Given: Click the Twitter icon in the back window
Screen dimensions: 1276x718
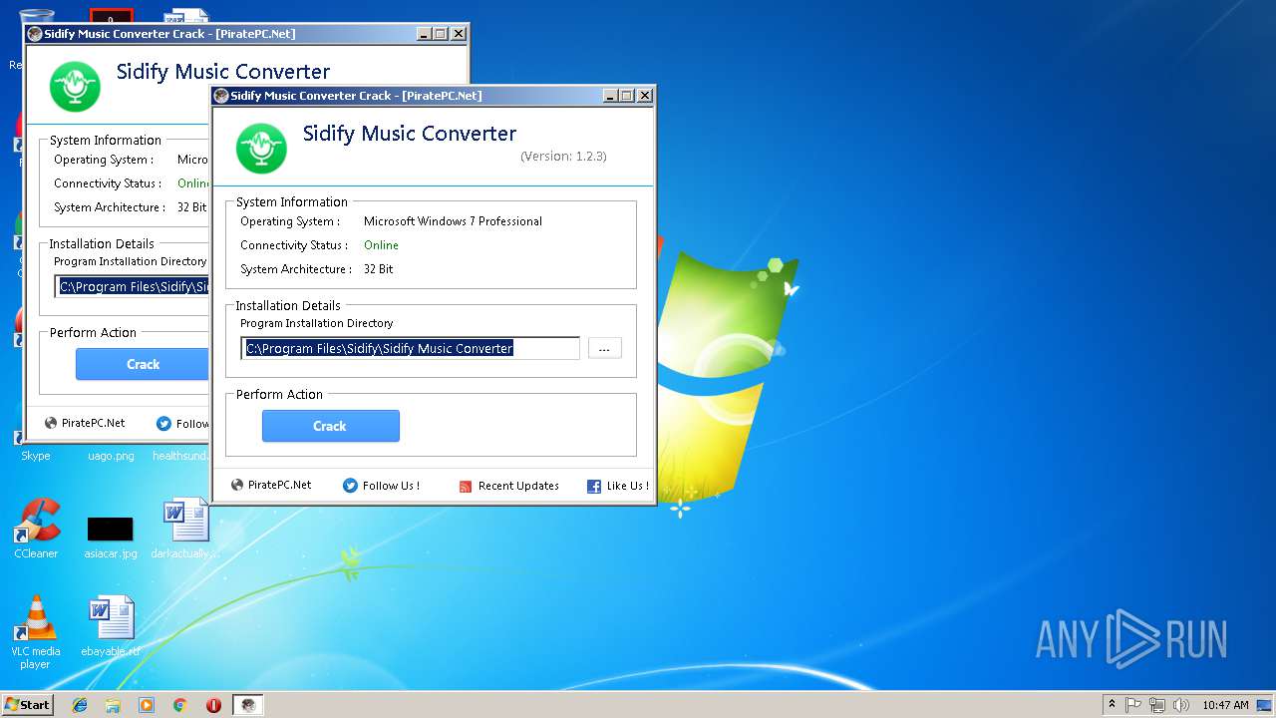Looking at the screenshot, I should 163,424.
